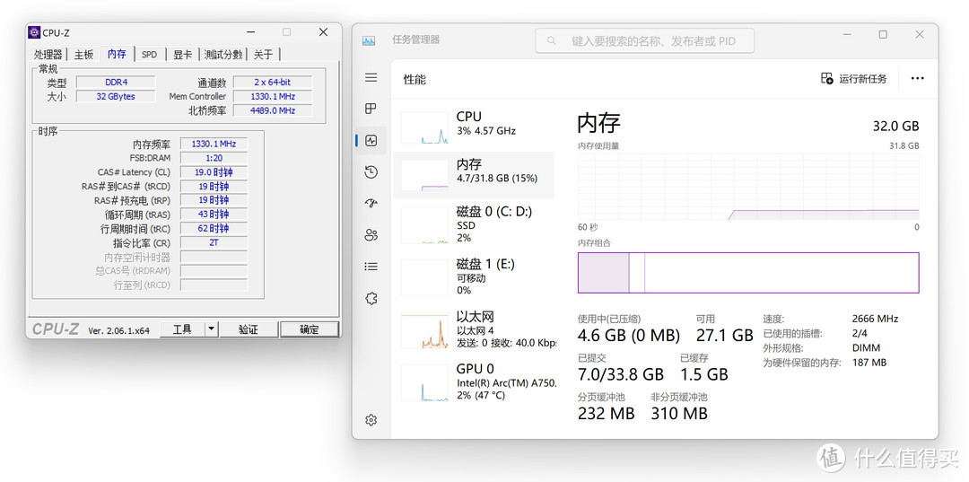969x482 pixels.
Task: Maximize the Task Manager window
Action: 883,35
